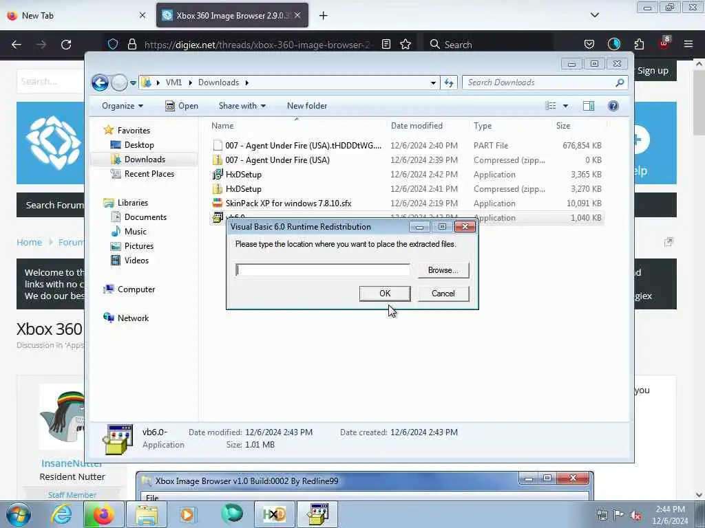Open the Windows Start button
The width and height of the screenshot is (705, 528).
[x=19, y=514]
